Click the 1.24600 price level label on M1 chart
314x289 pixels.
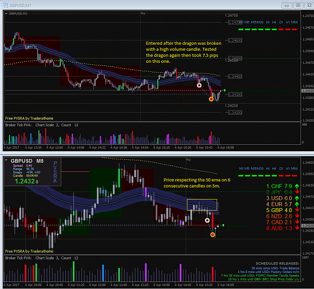click(x=235, y=40)
